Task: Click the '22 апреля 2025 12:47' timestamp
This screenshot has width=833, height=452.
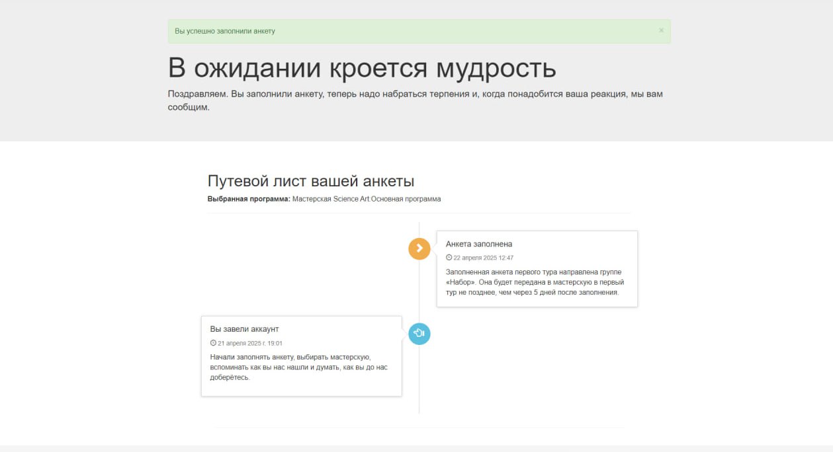Action: [x=483, y=258]
